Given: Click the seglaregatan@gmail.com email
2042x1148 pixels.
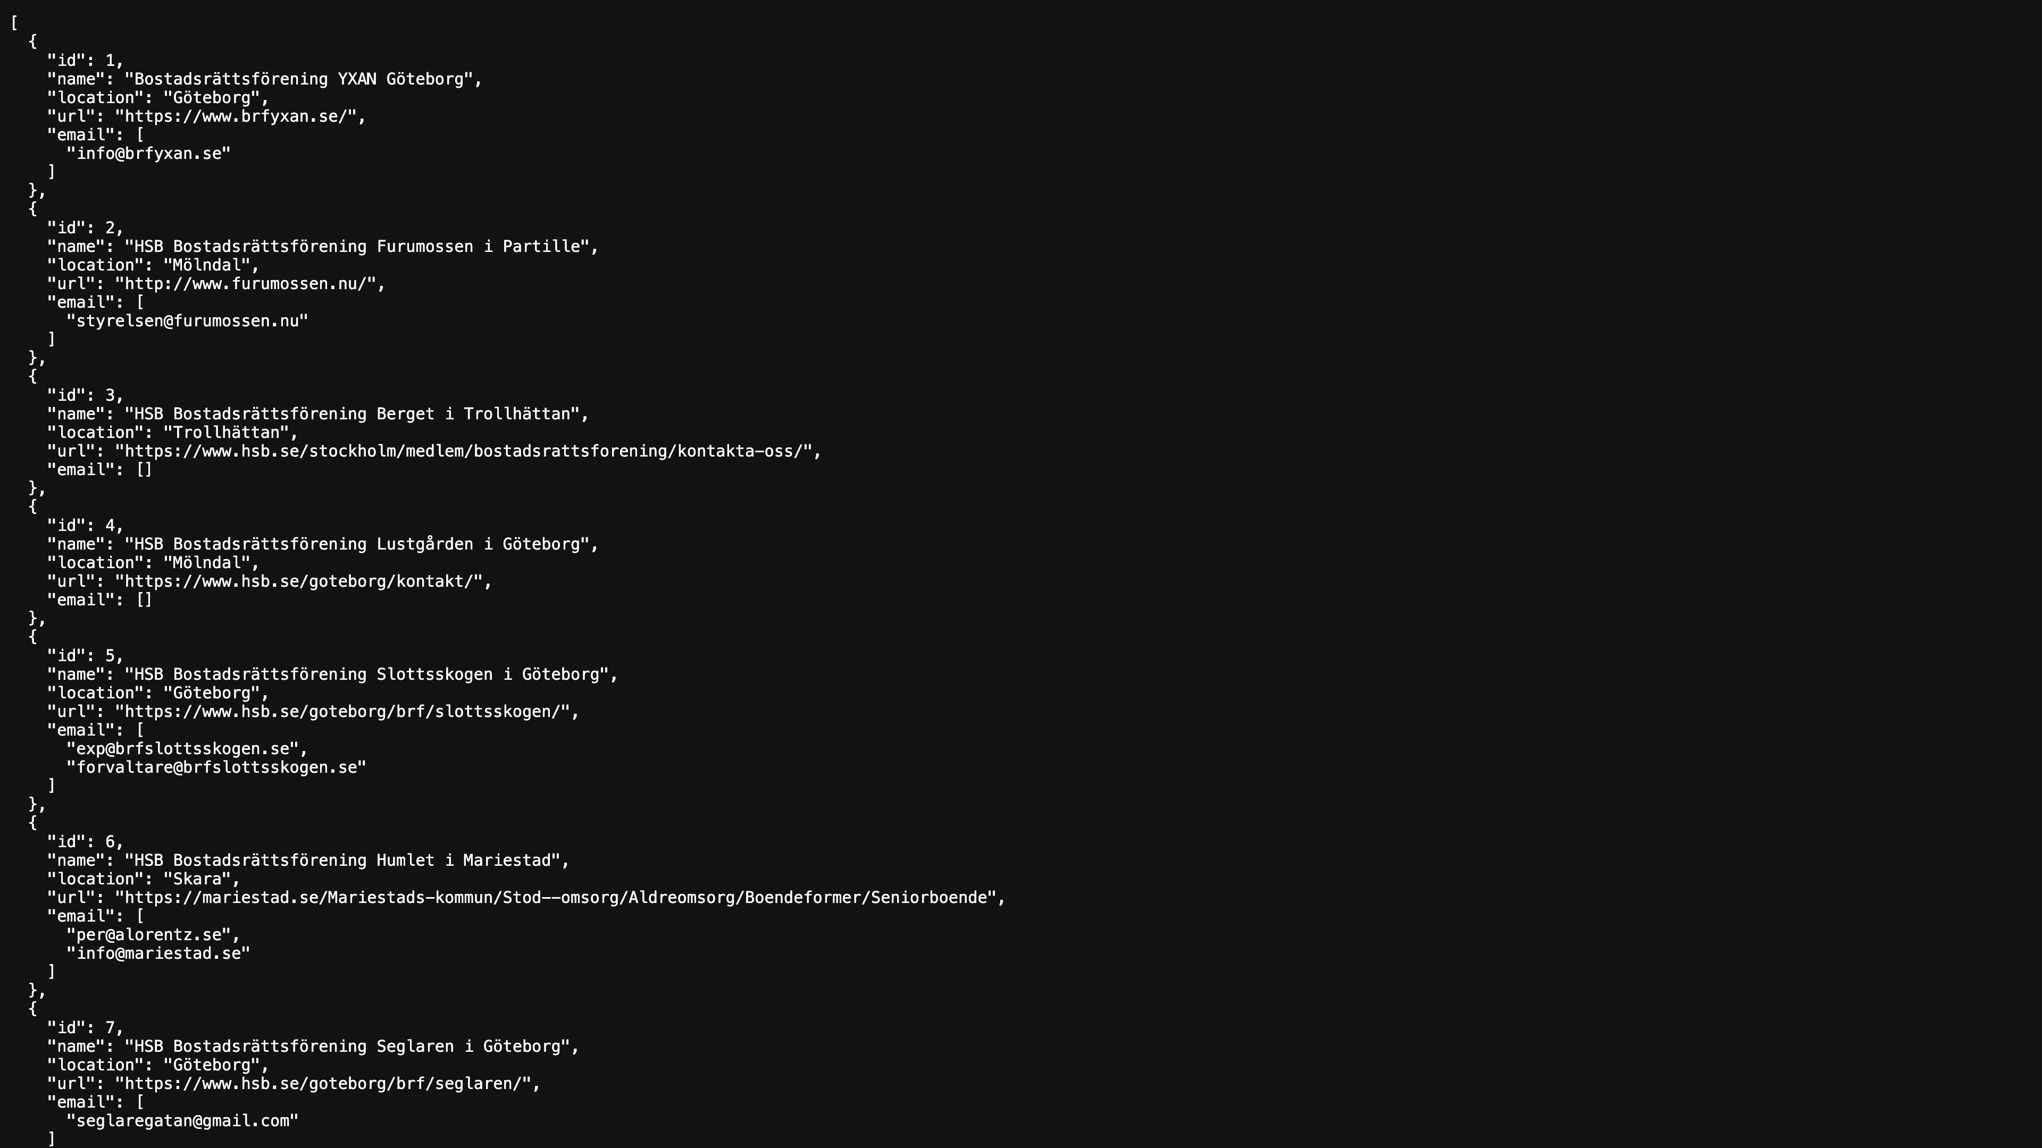Looking at the screenshot, I should [x=182, y=1120].
